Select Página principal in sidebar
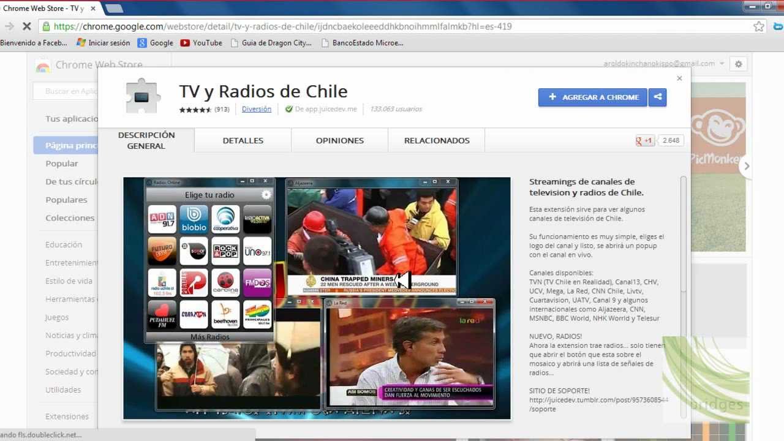 coord(66,146)
